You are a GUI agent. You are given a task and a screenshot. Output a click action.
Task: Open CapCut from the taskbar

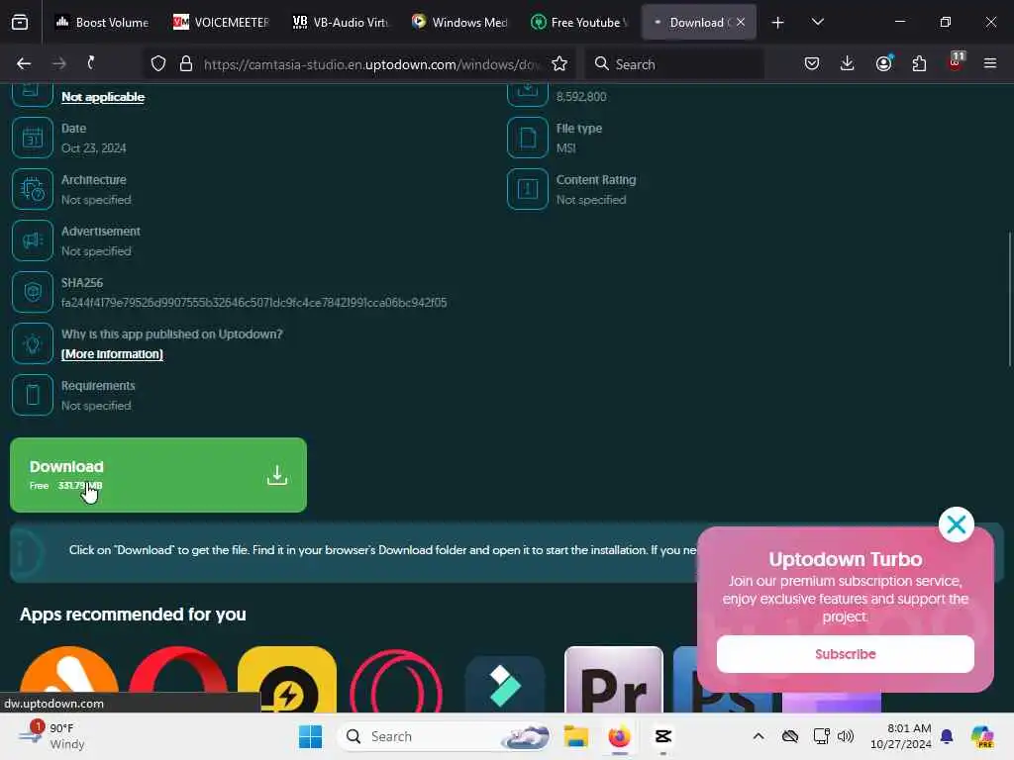tap(662, 736)
